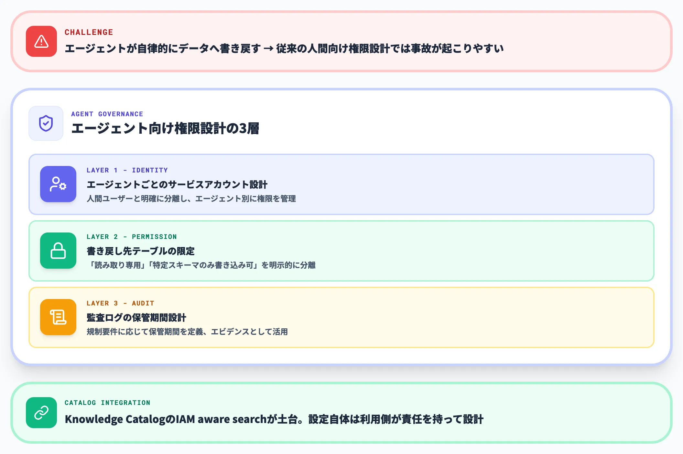Click the LAYER 1 - IDENTITY heading

(127, 170)
